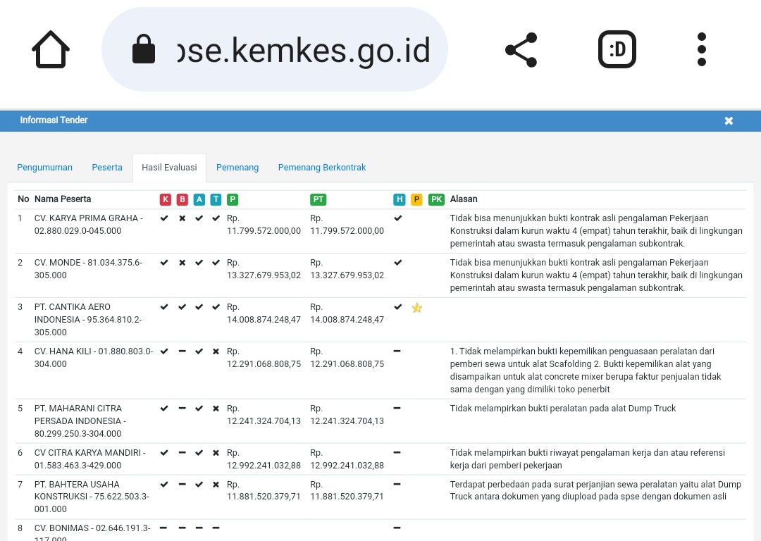Click the teal A column badge
761x541 pixels.
point(199,199)
